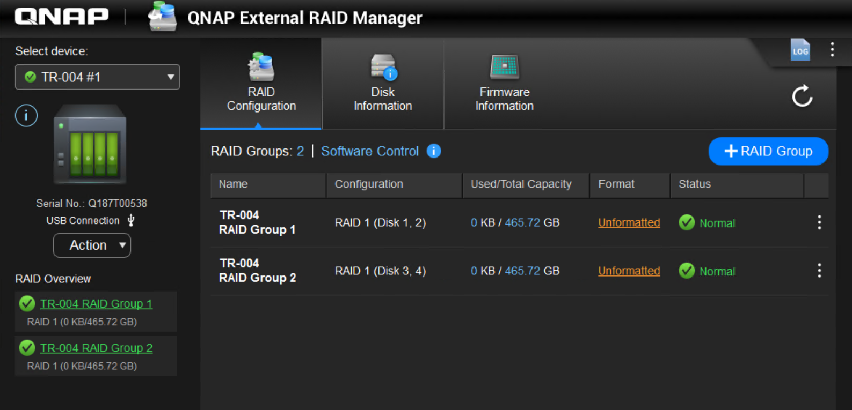Open TR-004 RAID Group 1 overview link

click(x=96, y=304)
